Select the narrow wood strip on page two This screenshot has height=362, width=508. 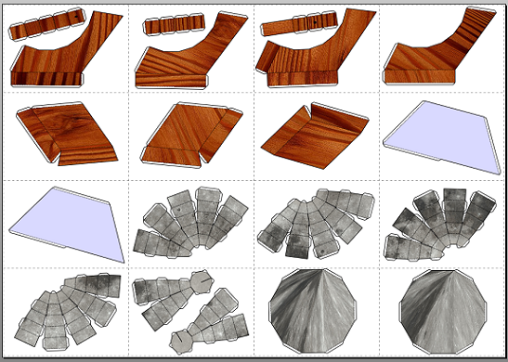tap(175, 25)
